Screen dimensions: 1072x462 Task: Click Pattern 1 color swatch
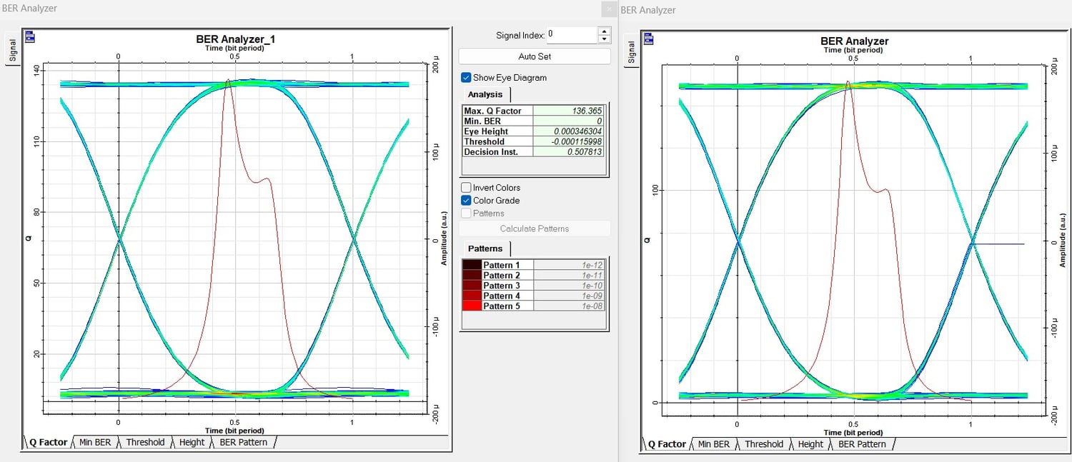click(x=472, y=265)
